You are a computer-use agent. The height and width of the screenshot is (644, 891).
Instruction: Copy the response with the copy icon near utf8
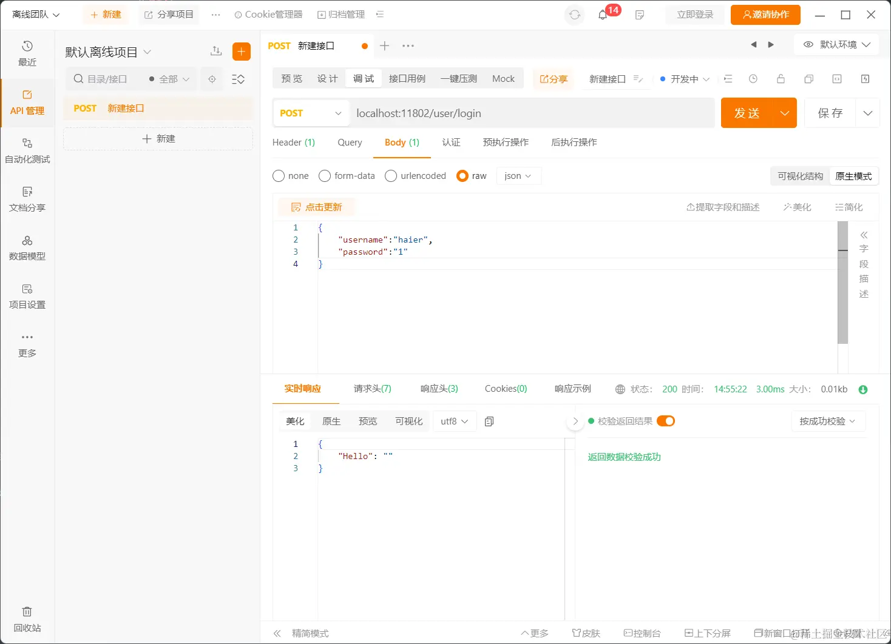(489, 421)
